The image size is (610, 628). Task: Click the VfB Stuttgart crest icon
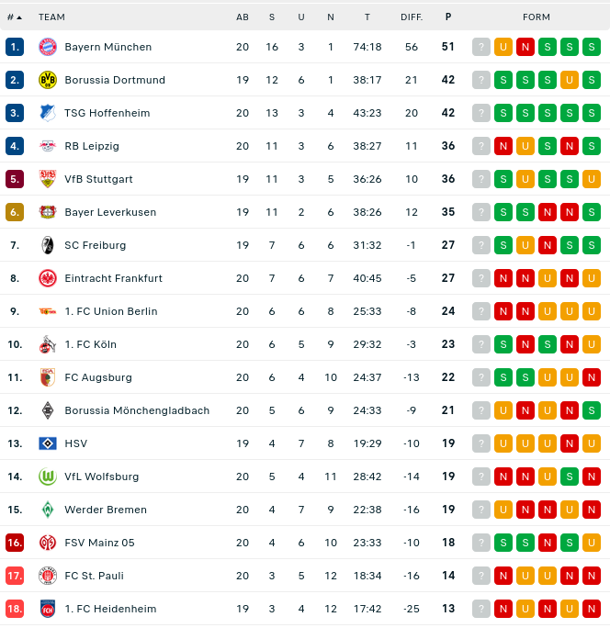[48, 179]
